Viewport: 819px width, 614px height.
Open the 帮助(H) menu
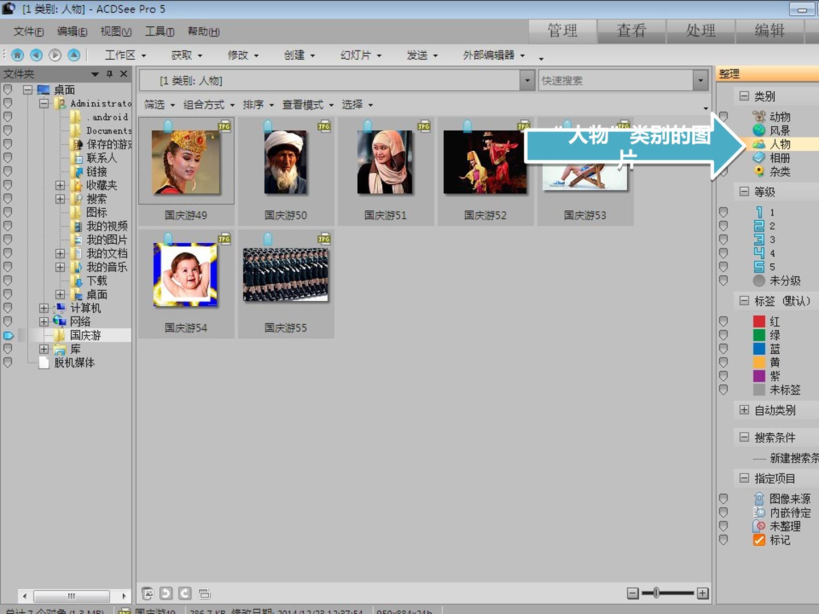(x=204, y=31)
